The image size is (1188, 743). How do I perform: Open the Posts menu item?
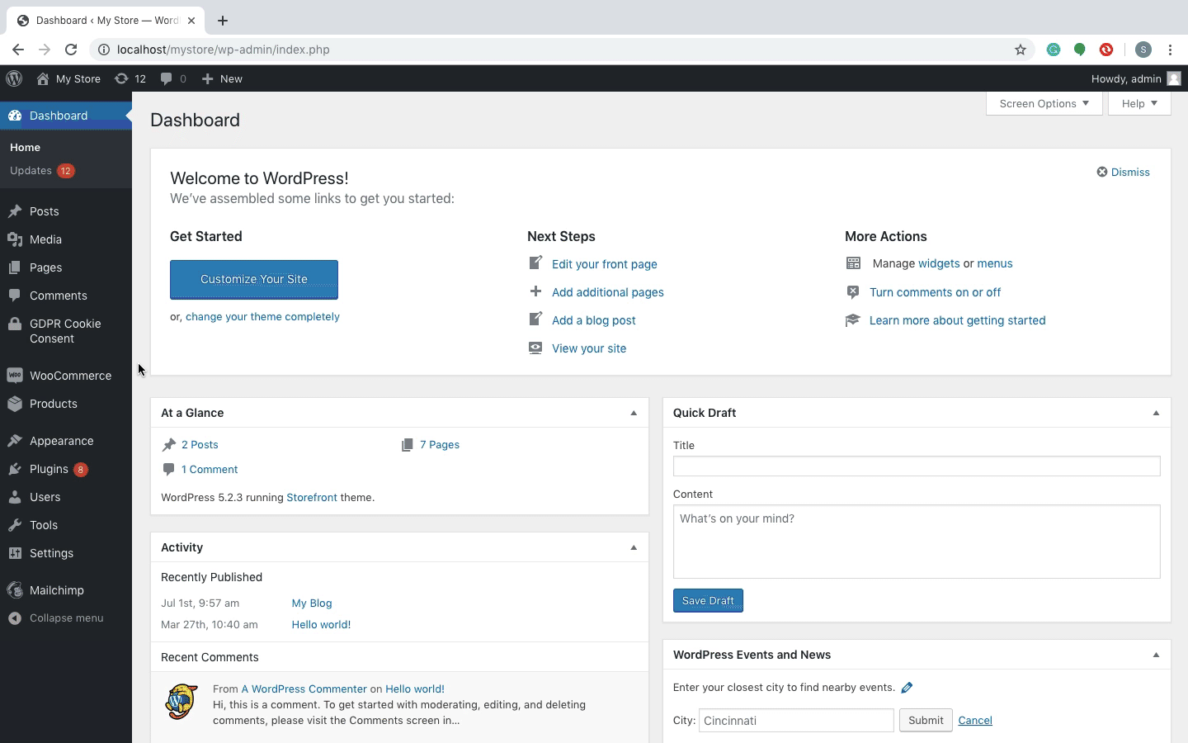tap(66, 211)
